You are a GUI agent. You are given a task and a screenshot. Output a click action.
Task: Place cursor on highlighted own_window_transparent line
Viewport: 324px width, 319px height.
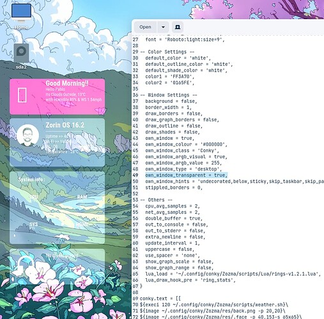tap(187, 175)
